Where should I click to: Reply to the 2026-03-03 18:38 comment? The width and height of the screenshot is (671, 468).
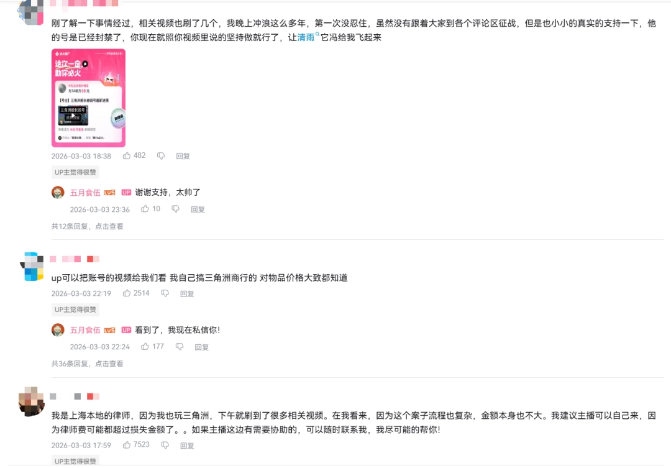pos(183,156)
